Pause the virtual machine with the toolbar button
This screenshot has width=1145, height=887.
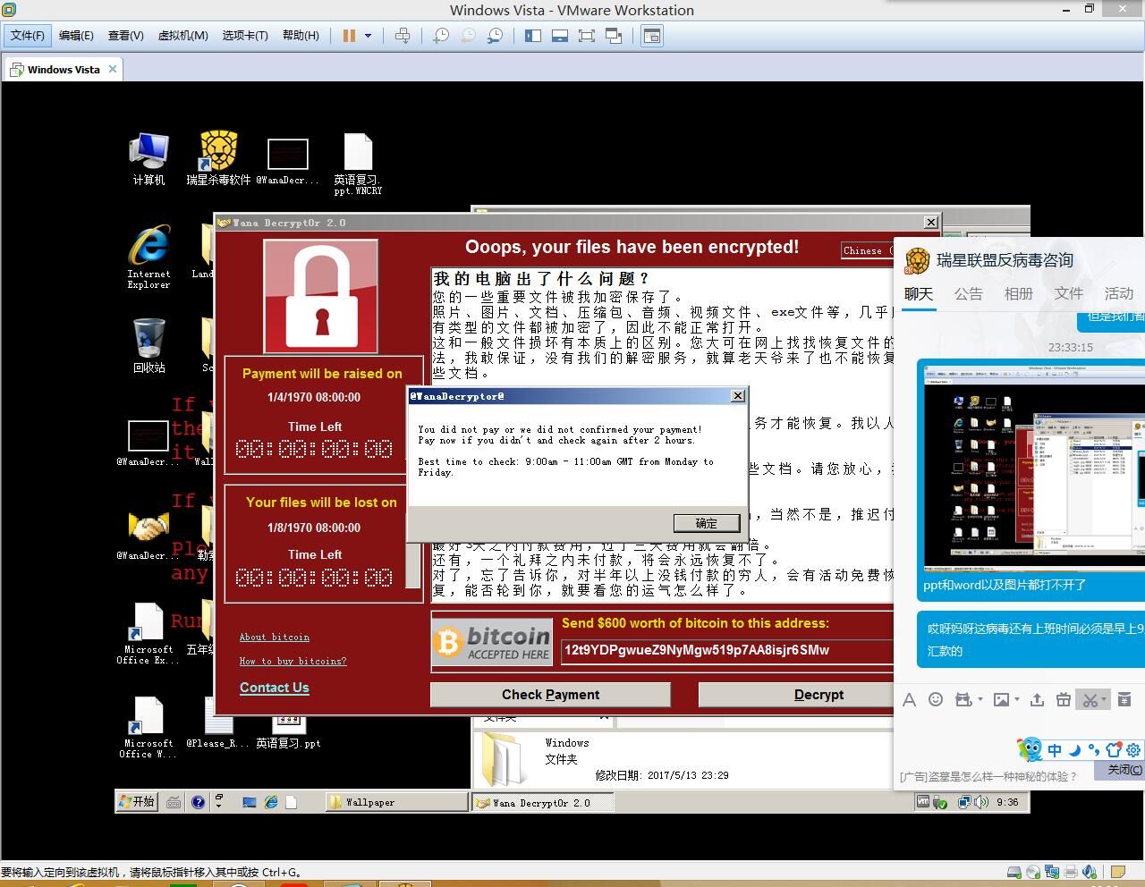[349, 36]
